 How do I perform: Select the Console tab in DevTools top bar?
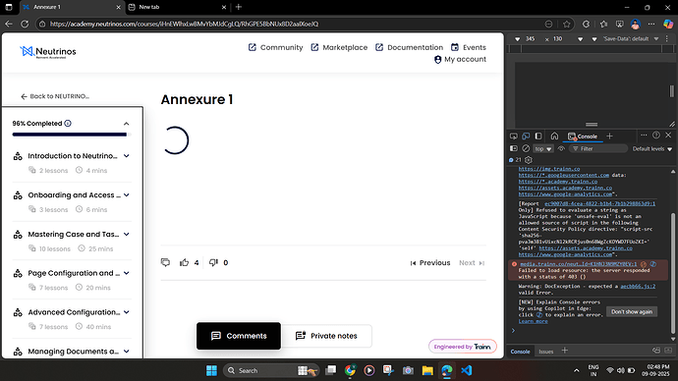pos(583,136)
